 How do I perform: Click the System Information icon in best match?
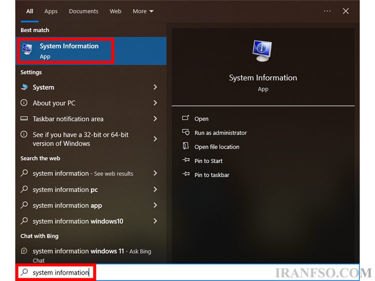(x=27, y=49)
